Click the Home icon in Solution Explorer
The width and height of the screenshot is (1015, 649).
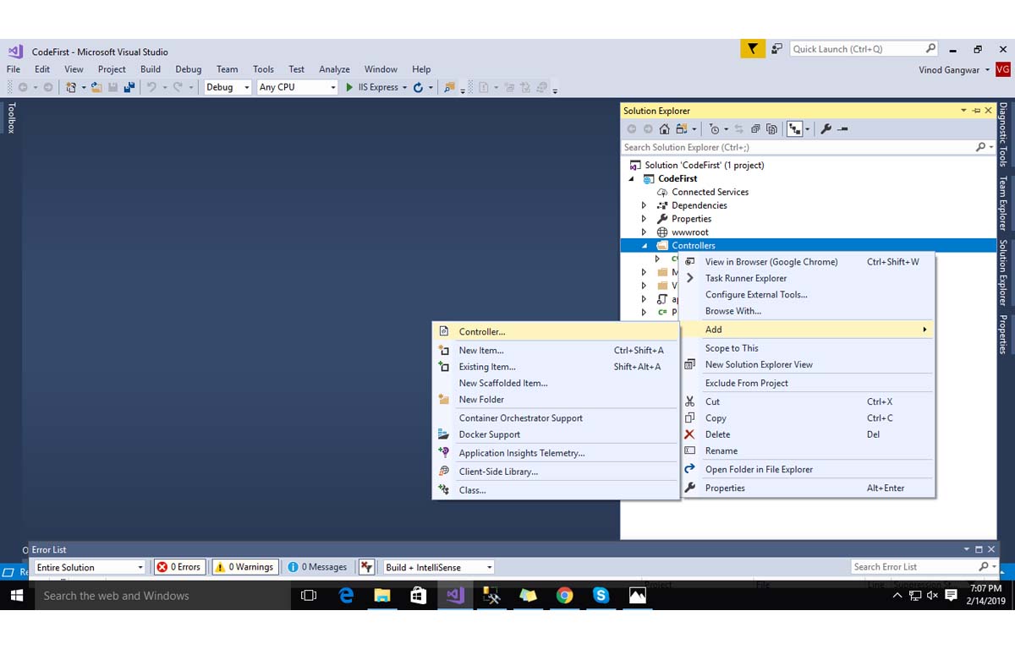point(664,129)
